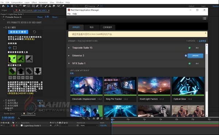219x135 pixels.
Task: Open File menu in Red Giant Application Manager
Action: tap(69, 14)
